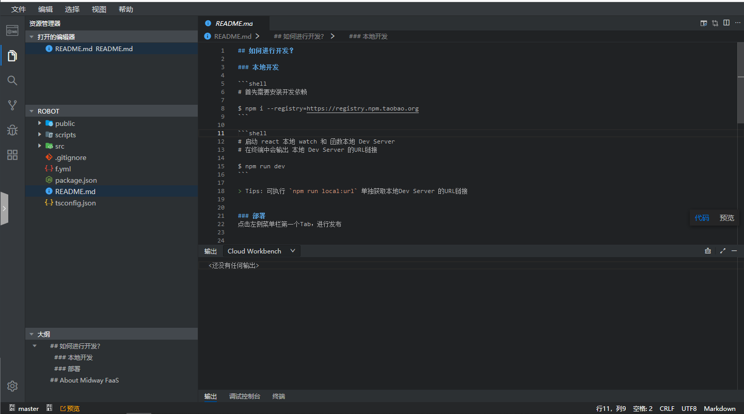Screen dimensions: 744x414
Task: Expand the scripts folder arrow
Action: 40,135
